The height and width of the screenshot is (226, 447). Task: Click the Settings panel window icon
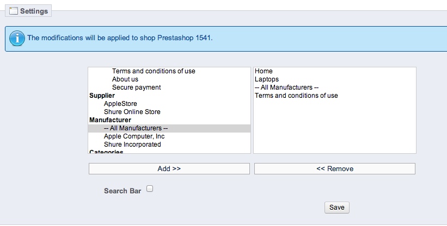point(14,11)
